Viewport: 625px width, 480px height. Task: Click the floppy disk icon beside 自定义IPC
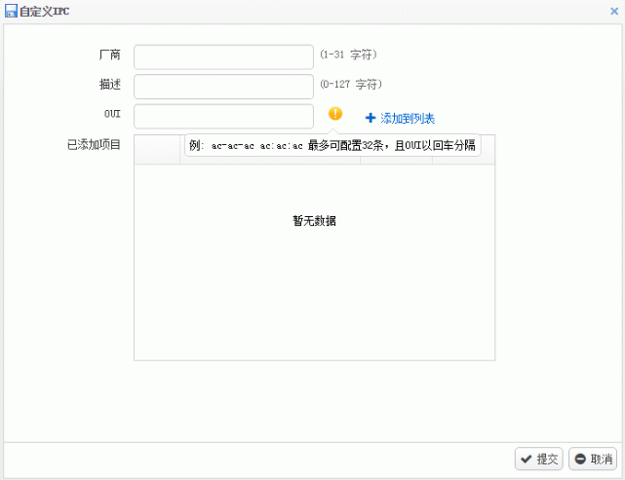(x=12, y=11)
